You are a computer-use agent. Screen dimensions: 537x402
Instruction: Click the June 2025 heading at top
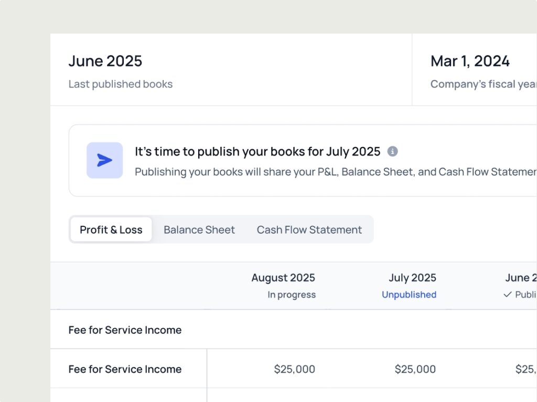(105, 61)
